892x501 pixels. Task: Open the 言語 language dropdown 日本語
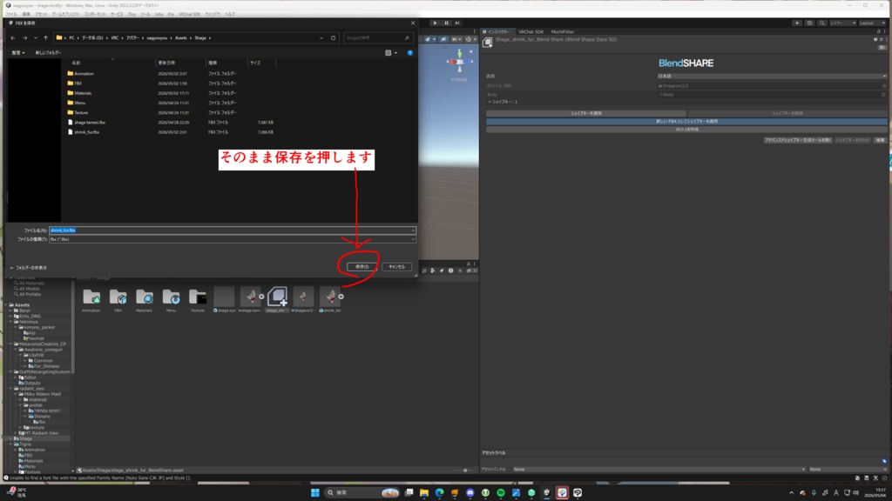pyautogui.click(x=772, y=77)
